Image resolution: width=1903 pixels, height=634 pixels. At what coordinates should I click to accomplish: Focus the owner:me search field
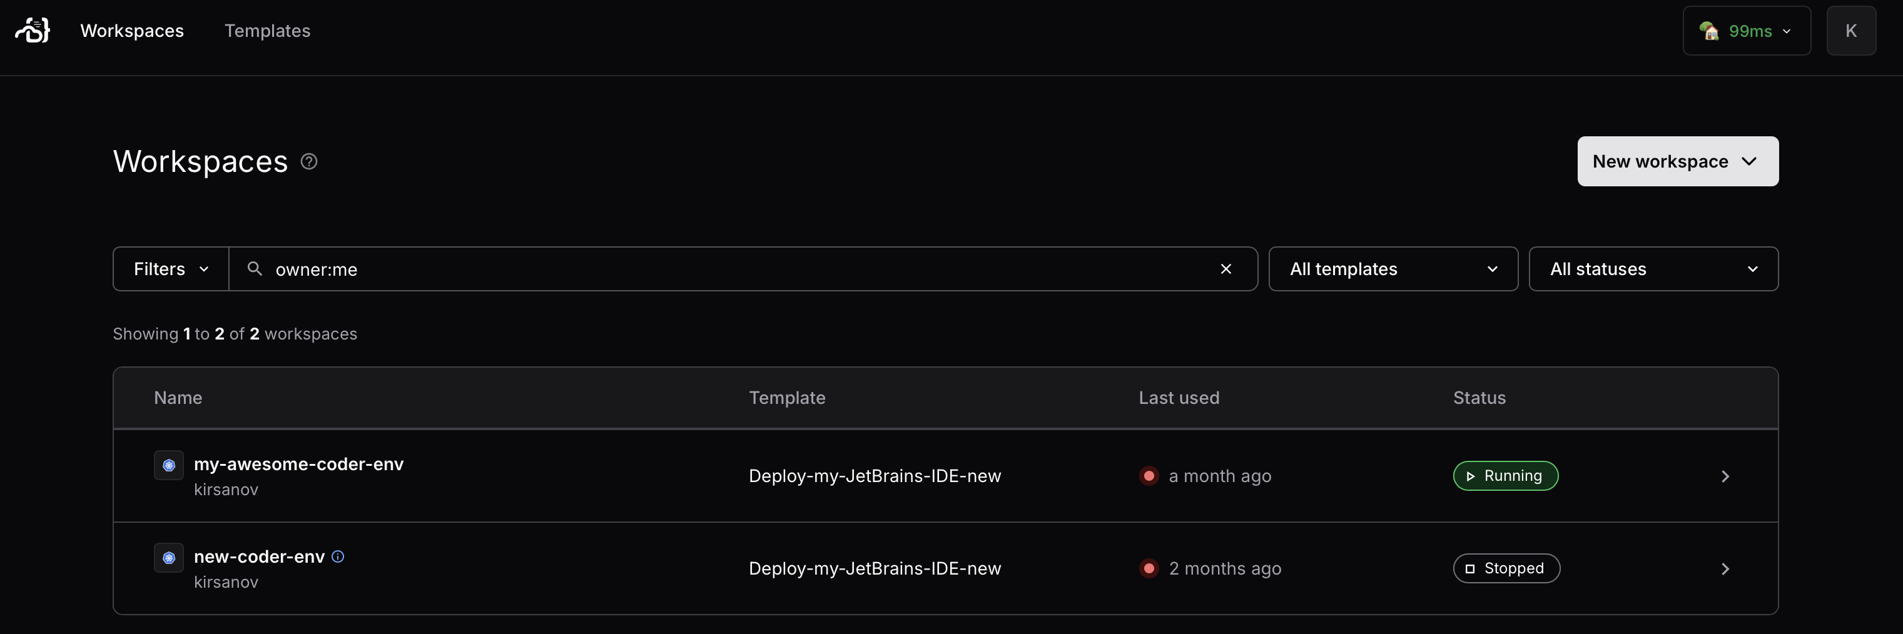pyautogui.click(x=743, y=269)
